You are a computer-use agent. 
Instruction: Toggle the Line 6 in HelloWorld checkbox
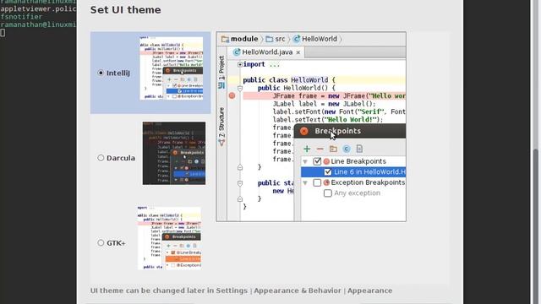click(328, 171)
